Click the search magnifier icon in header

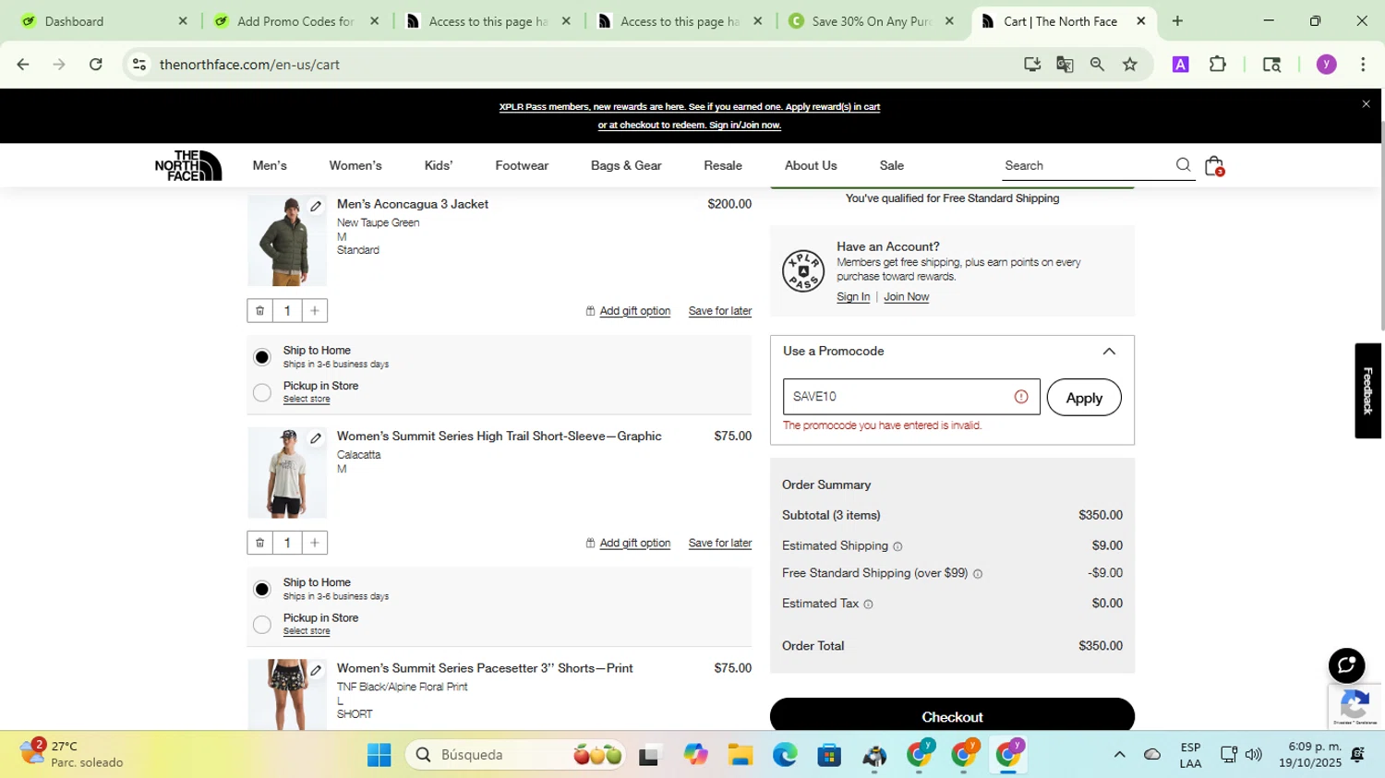pos(1183,165)
